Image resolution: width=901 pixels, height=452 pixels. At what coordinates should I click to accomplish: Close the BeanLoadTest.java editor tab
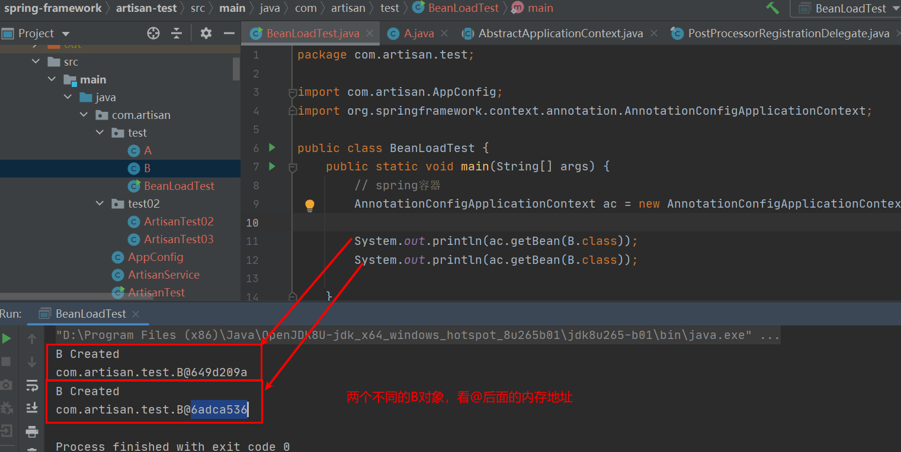point(369,33)
